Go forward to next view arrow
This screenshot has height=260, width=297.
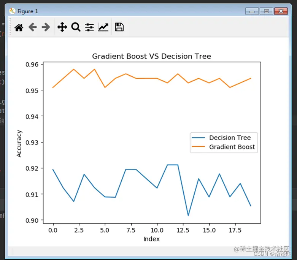(x=46, y=27)
